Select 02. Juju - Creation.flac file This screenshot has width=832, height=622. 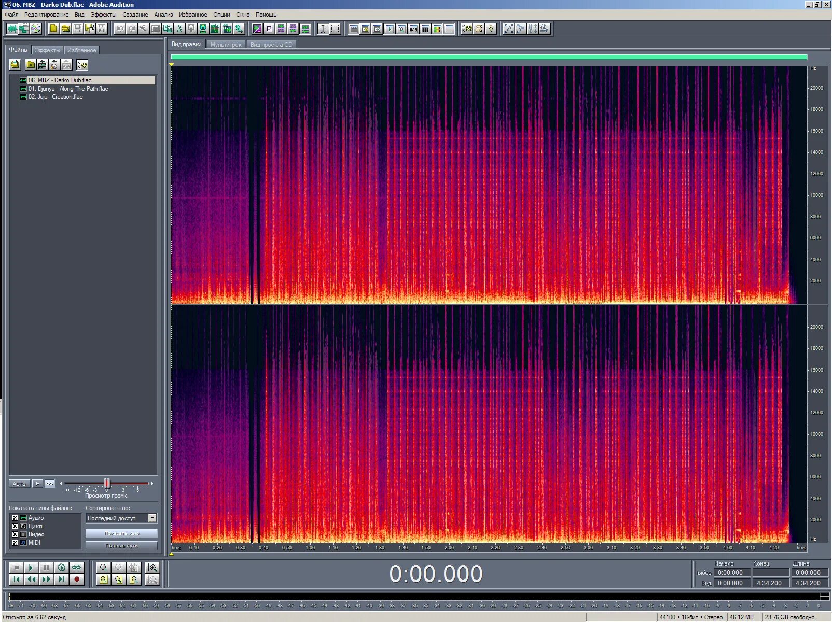click(x=56, y=97)
